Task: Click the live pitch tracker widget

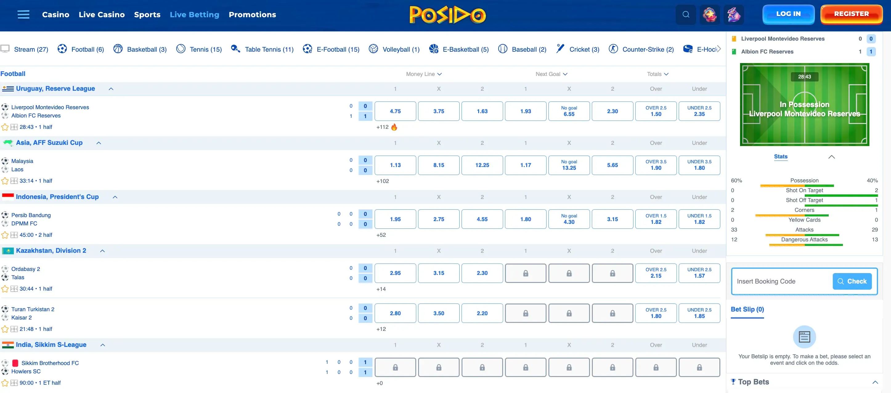Action: pos(804,104)
